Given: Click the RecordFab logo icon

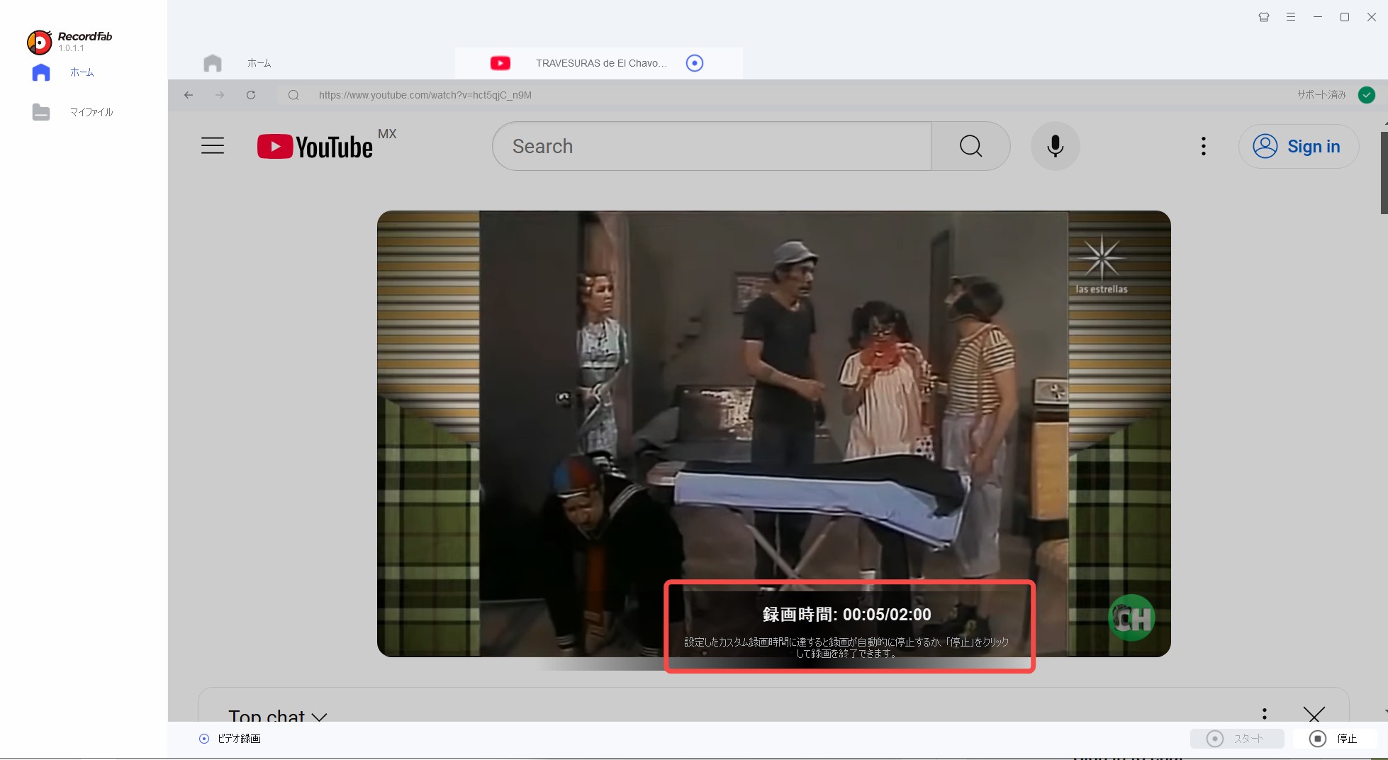Looking at the screenshot, I should tap(39, 43).
